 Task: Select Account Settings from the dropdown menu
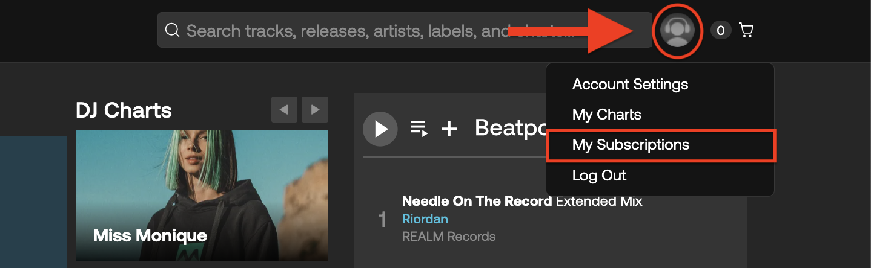tap(630, 84)
